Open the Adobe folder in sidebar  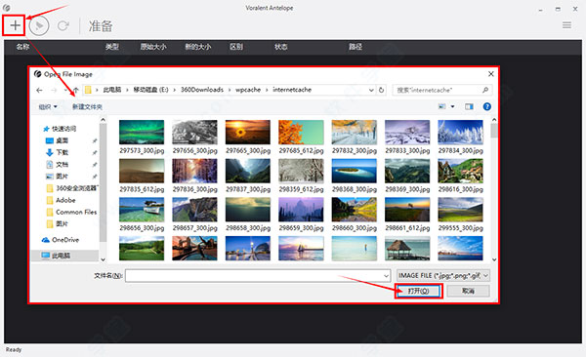pos(61,200)
